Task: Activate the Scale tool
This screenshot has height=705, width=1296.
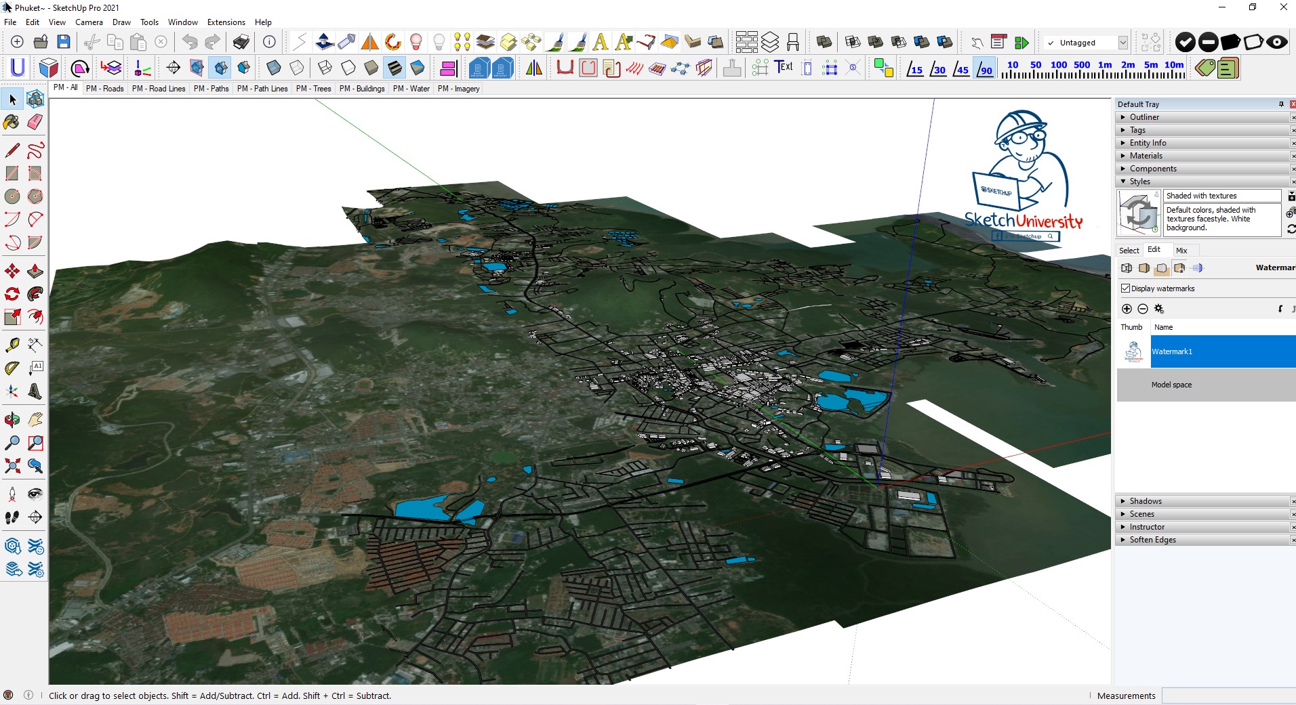Action: [x=12, y=317]
